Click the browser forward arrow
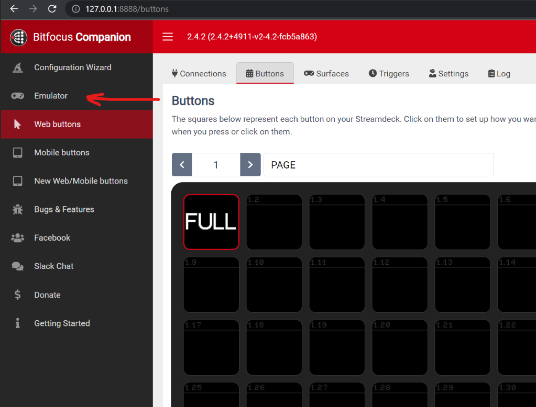Image resolution: width=536 pixels, height=407 pixels. (x=33, y=8)
